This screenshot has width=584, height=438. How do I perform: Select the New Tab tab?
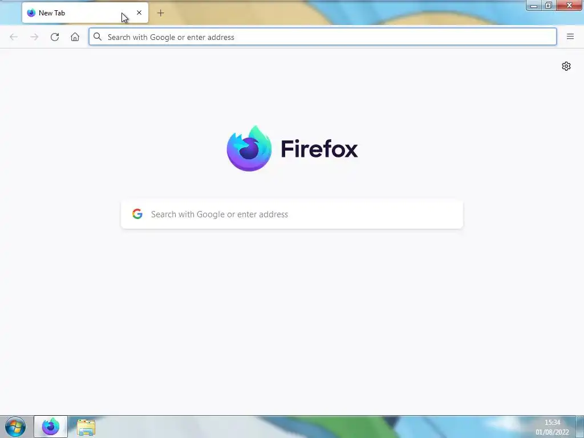(x=85, y=13)
